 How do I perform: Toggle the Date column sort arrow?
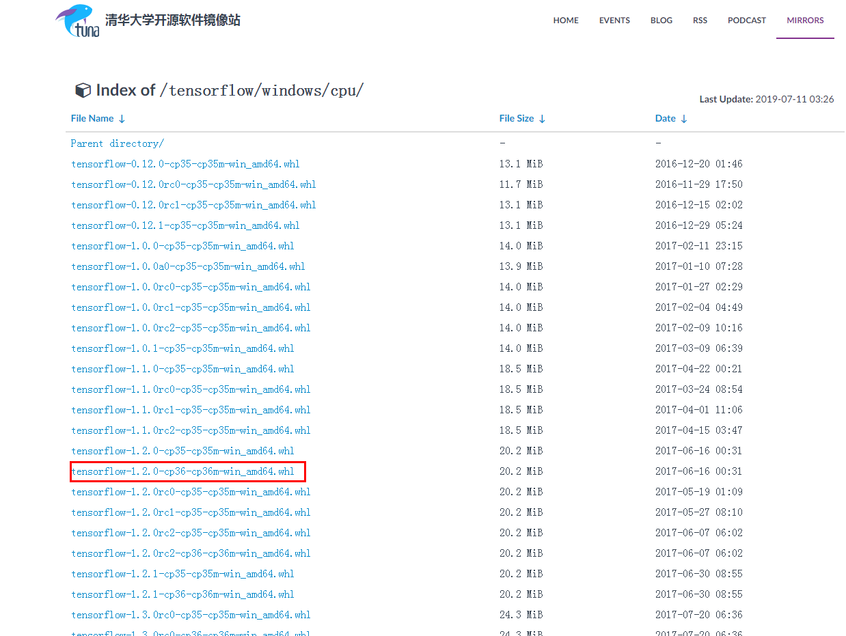point(684,118)
